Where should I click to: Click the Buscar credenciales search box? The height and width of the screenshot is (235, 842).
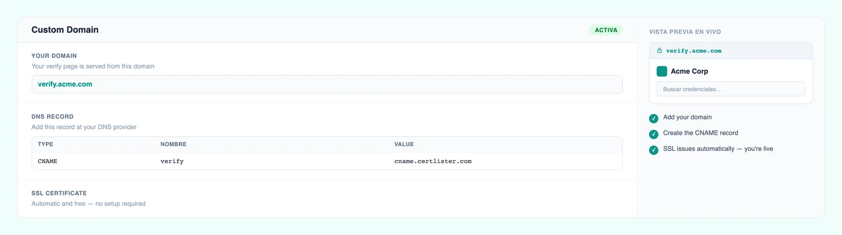[x=731, y=89]
